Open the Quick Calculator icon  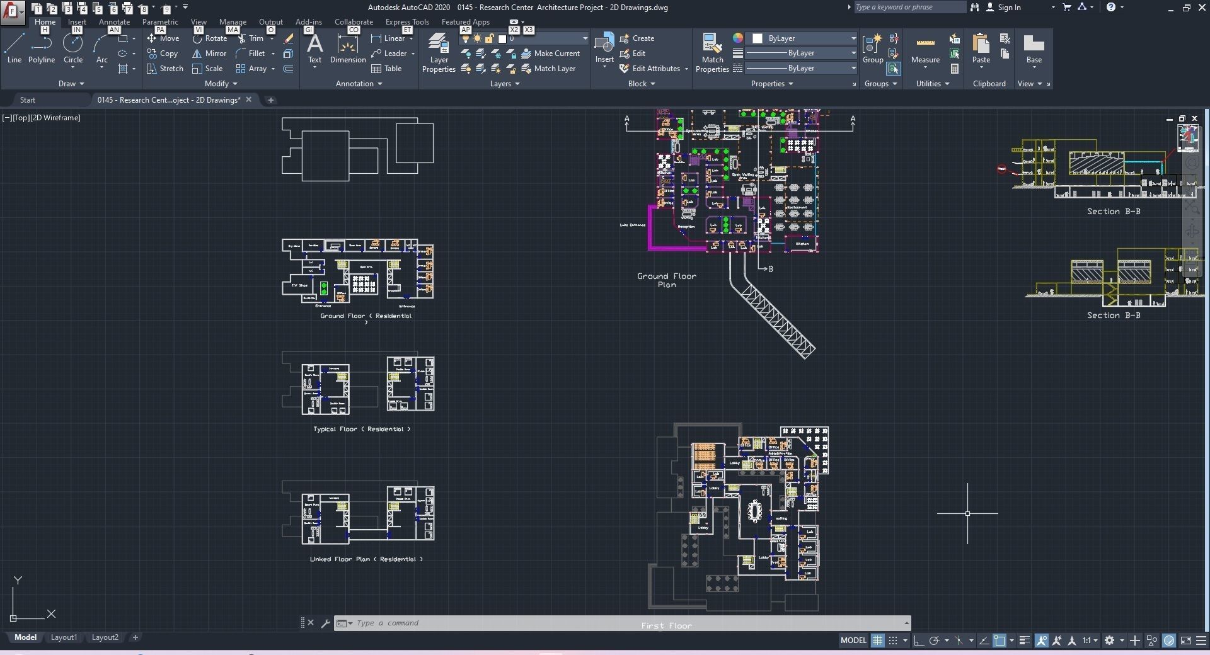tap(955, 69)
